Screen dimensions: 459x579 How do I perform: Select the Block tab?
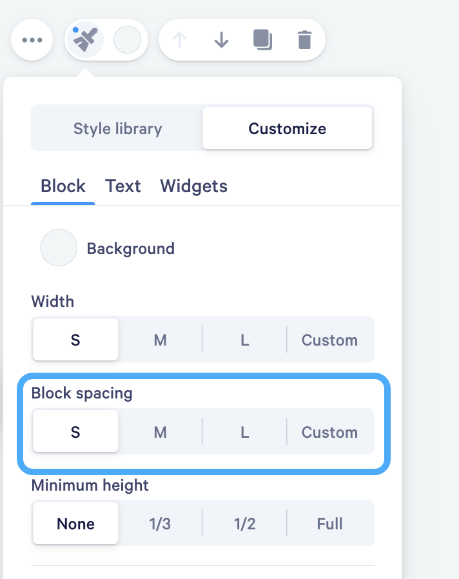[63, 186]
